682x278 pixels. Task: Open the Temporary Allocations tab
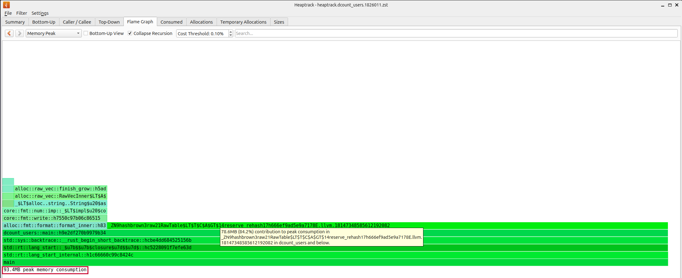click(243, 22)
